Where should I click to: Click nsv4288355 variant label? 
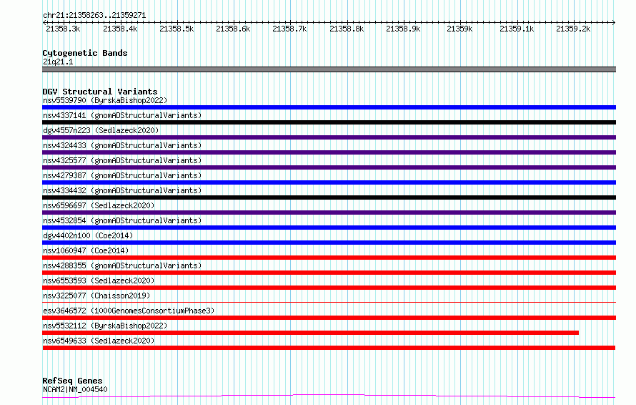point(122,265)
